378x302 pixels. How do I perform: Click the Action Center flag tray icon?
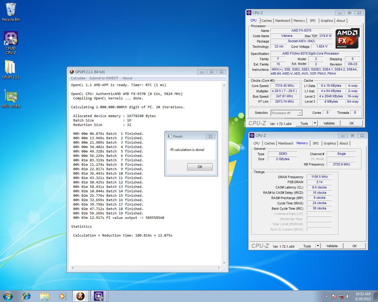334,296
